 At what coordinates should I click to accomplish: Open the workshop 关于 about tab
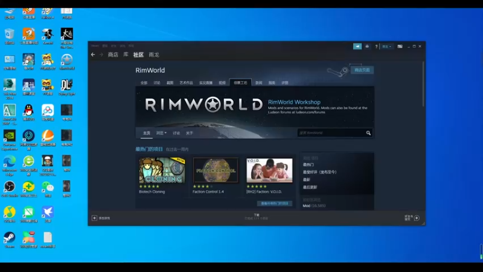click(x=190, y=133)
